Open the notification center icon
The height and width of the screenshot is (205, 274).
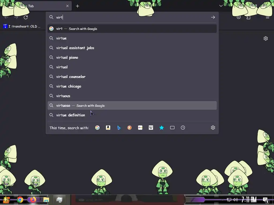tap(266, 200)
